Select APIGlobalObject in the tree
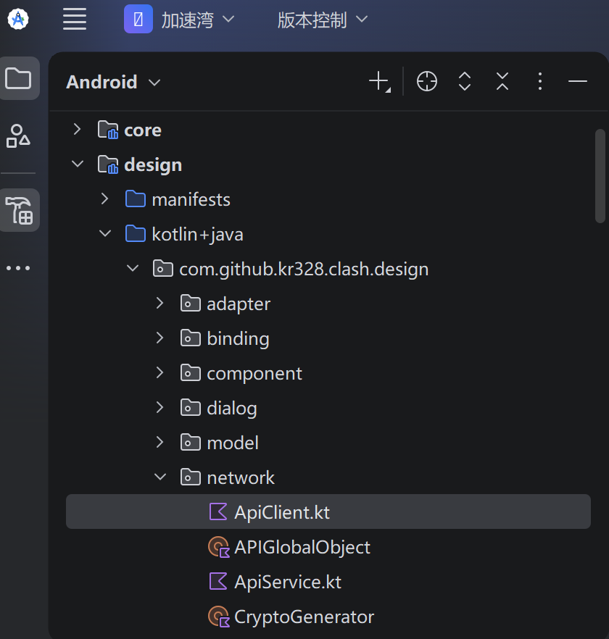This screenshot has height=639, width=609. click(x=302, y=547)
